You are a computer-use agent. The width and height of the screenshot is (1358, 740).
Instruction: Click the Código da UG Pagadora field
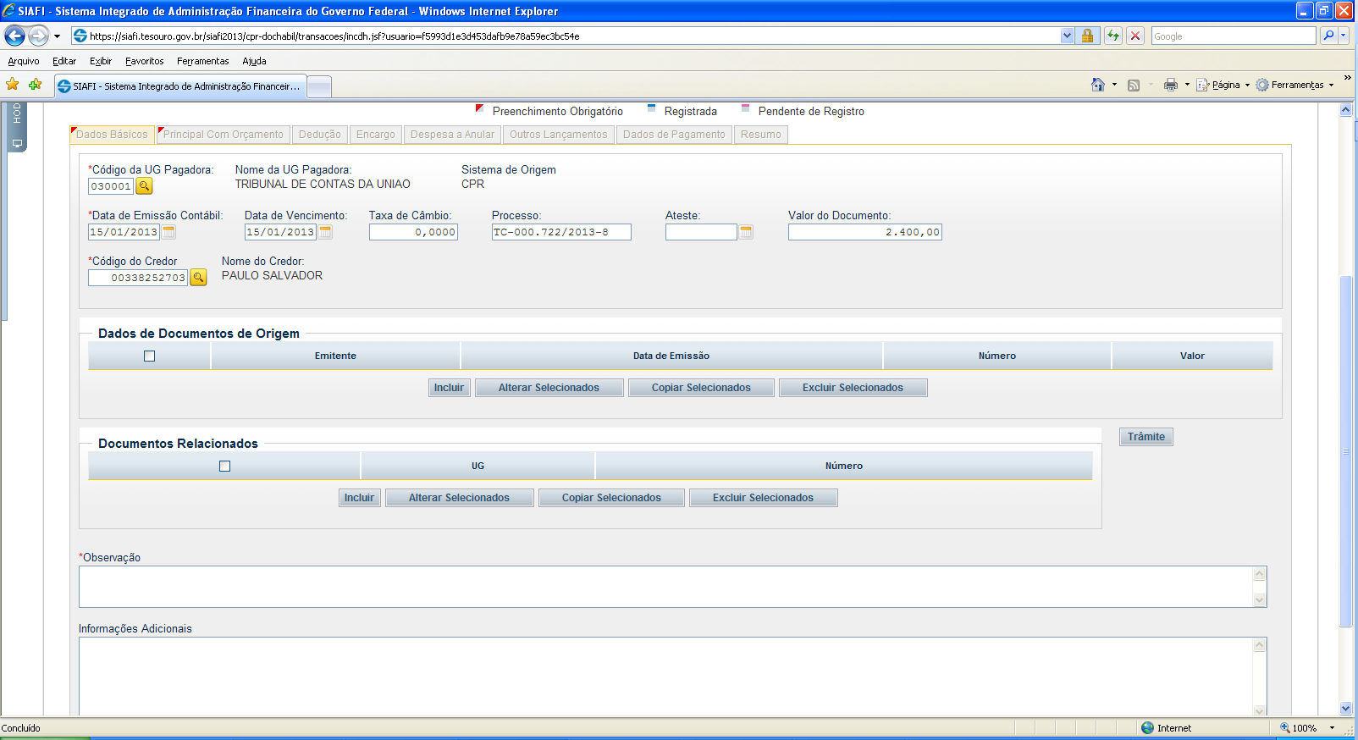click(111, 186)
